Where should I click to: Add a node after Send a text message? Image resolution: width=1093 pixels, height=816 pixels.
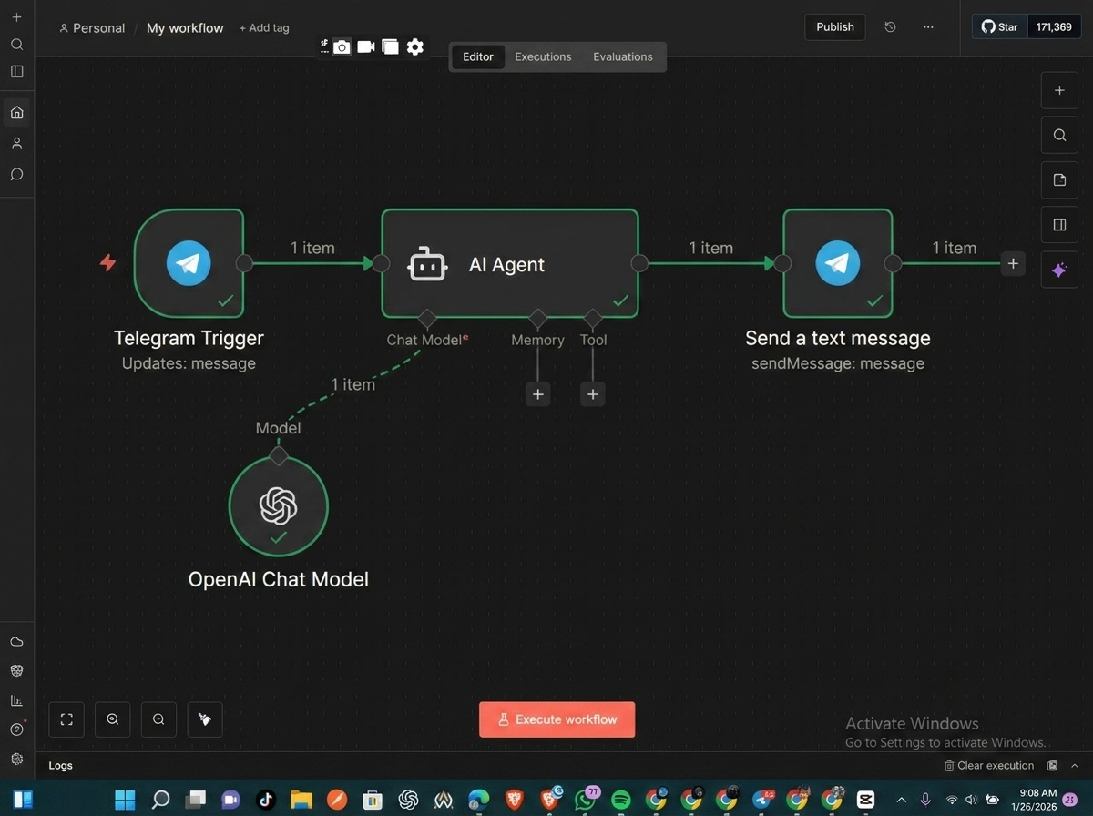[1013, 263]
